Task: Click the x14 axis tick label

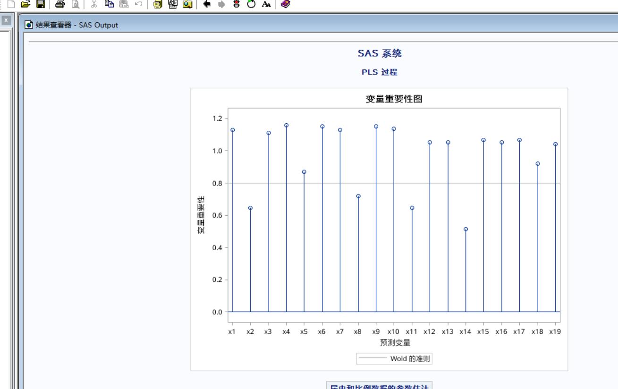Action: pos(466,332)
